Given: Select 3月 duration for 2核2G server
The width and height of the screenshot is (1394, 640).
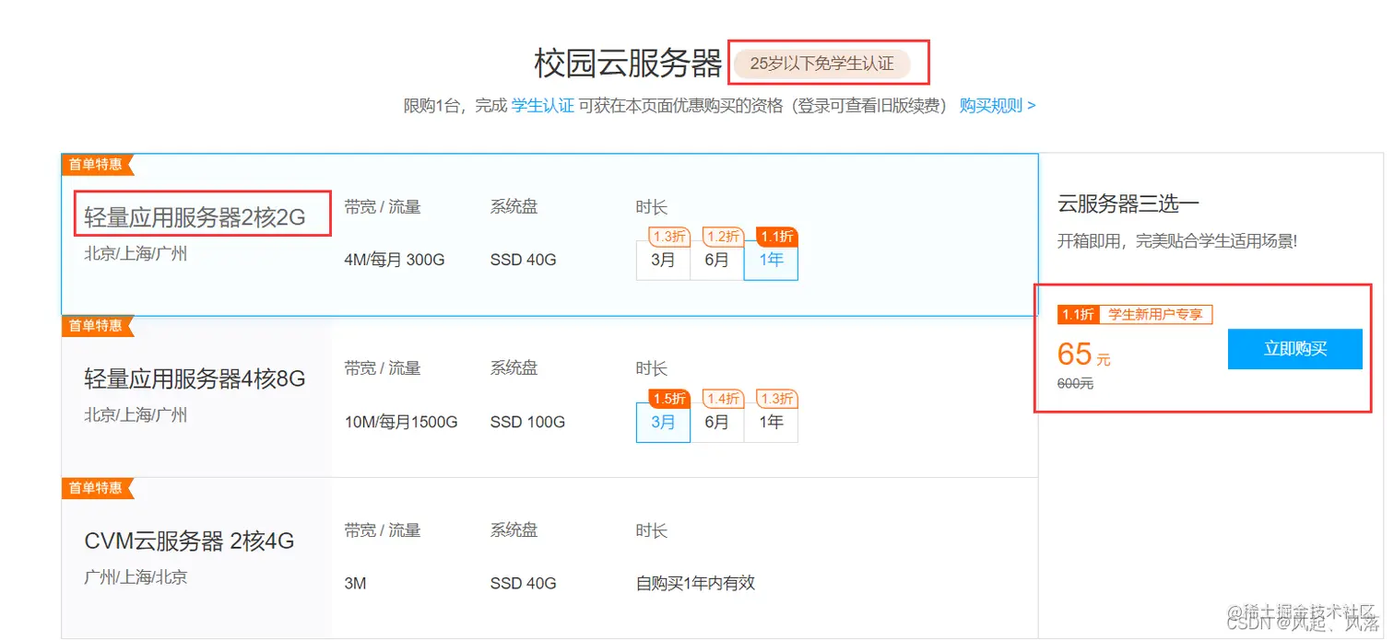Looking at the screenshot, I should tap(663, 260).
